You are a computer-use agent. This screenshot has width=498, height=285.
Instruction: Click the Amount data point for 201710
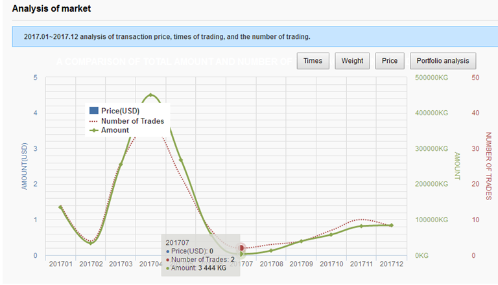click(331, 234)
